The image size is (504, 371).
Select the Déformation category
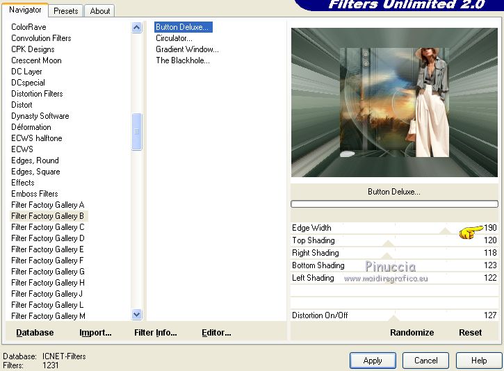pyautogui.click(x=31, y=127)
